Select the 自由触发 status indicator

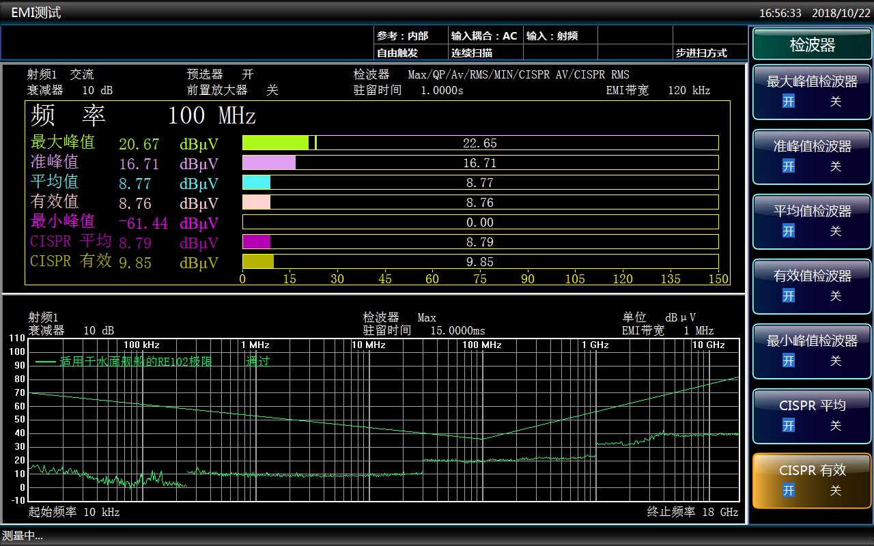(397, 53)
